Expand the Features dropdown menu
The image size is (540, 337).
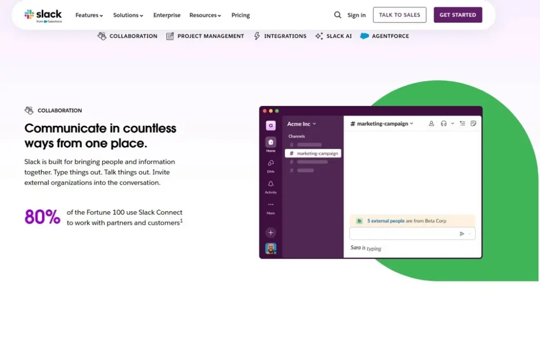[89, 15]
